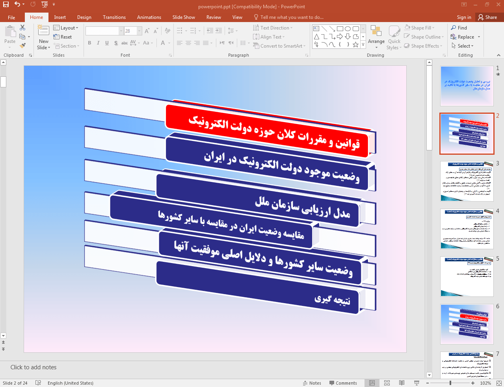The width and height of the screenshot is (504, 387).
Task: Toggle Bold formatting
Action: (x=89, y=43)
